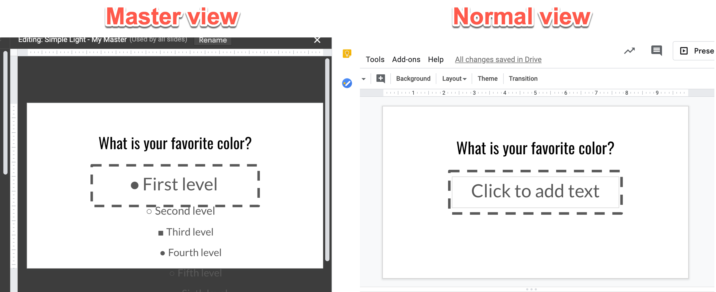716x292 pixels.
Task: Click the All changes saved in Drive link
Action: [498, 59]
